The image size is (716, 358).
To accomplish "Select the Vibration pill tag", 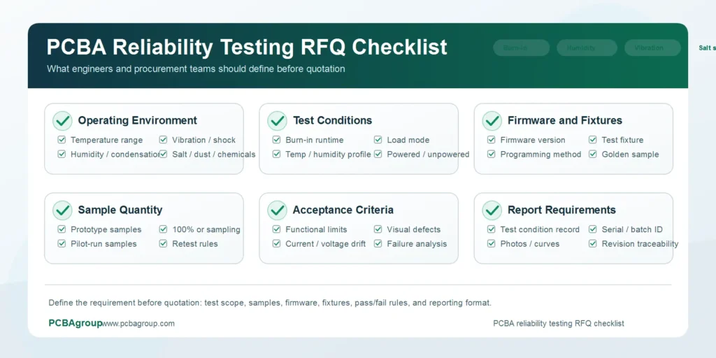I will pos(652,48).
